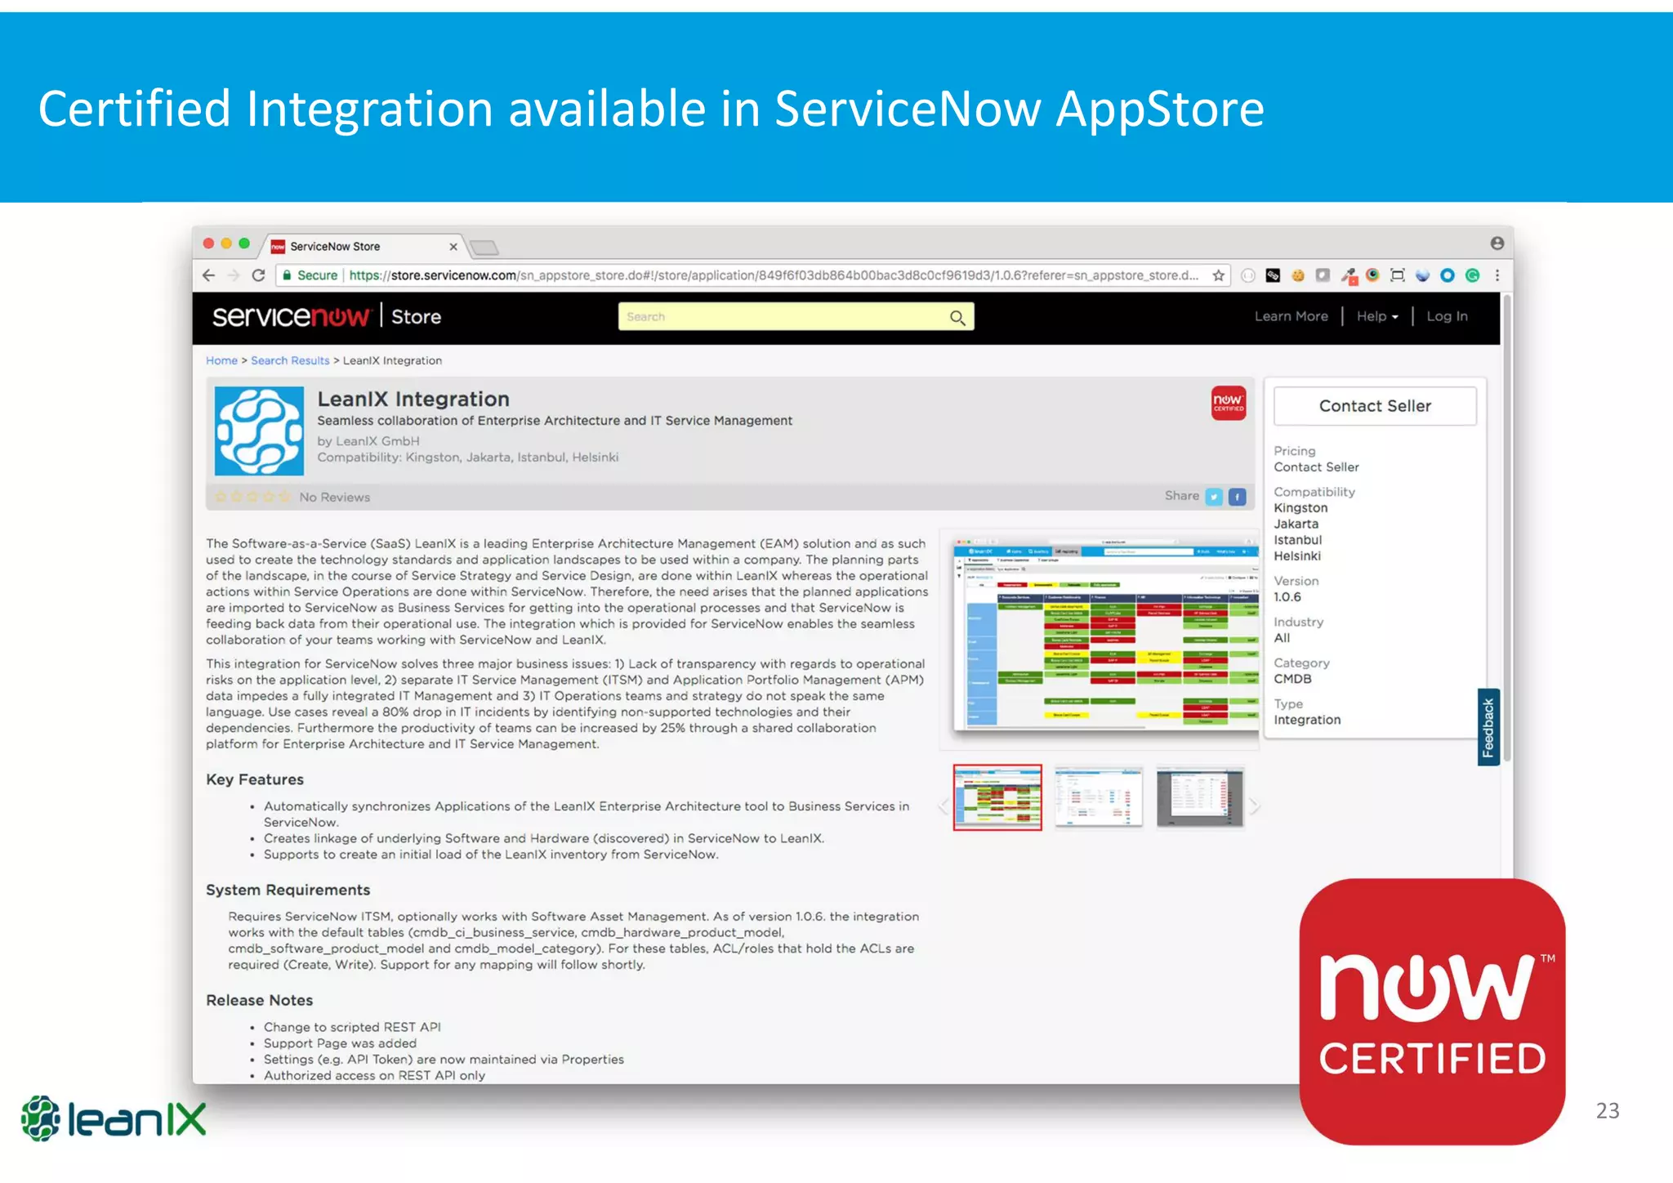
Task: Open the grey square extension icon
Action: tap(1323, 275)
